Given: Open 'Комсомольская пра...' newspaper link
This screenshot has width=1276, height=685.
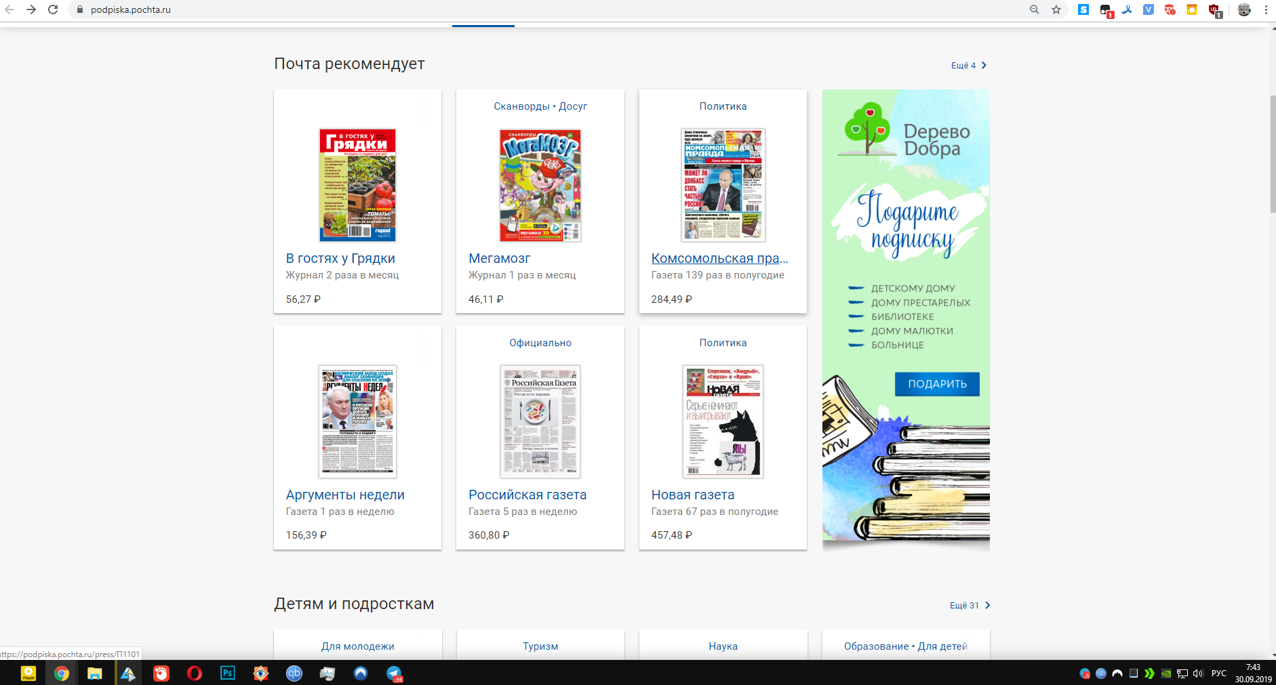Looking at the screenshot, I should pyautogui.click(x=719, y=258).
